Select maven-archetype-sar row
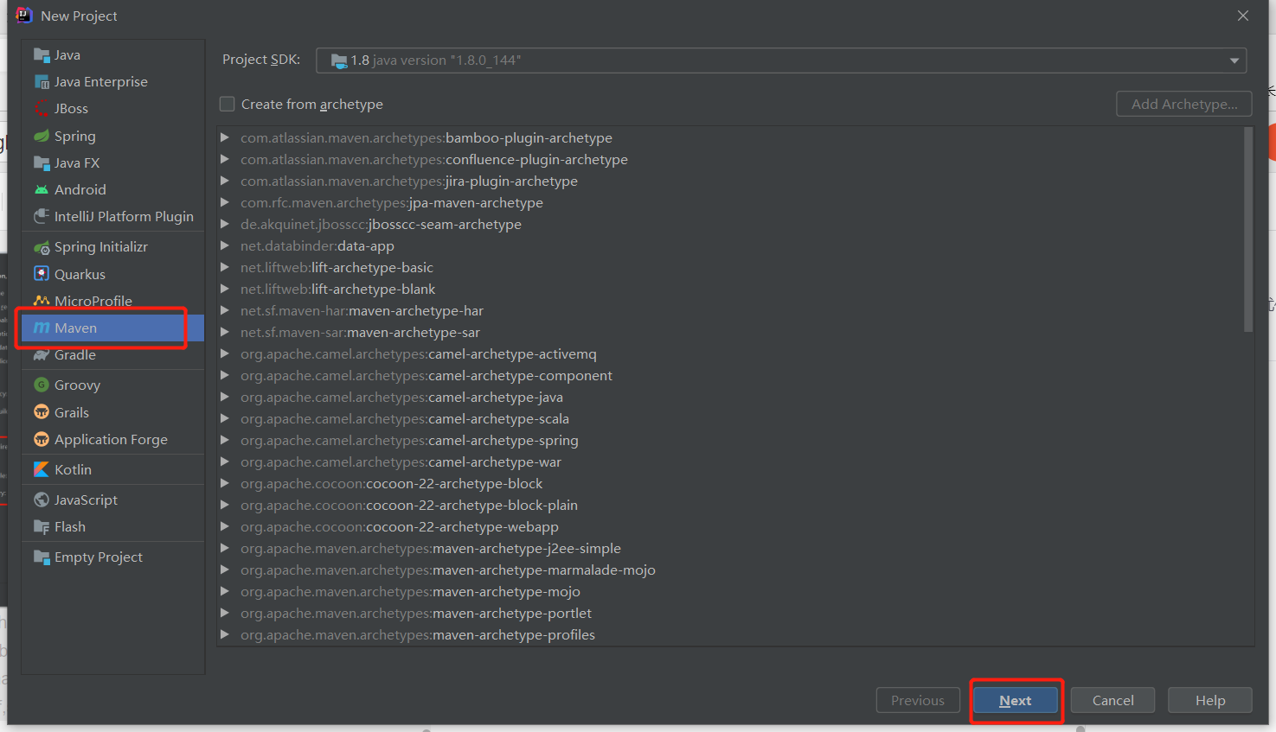 click(730, 332)
